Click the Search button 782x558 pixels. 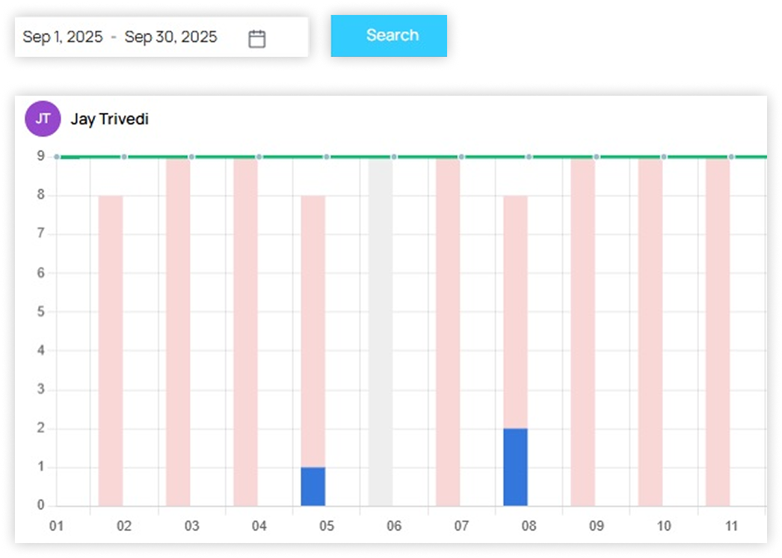click(389, 35)
